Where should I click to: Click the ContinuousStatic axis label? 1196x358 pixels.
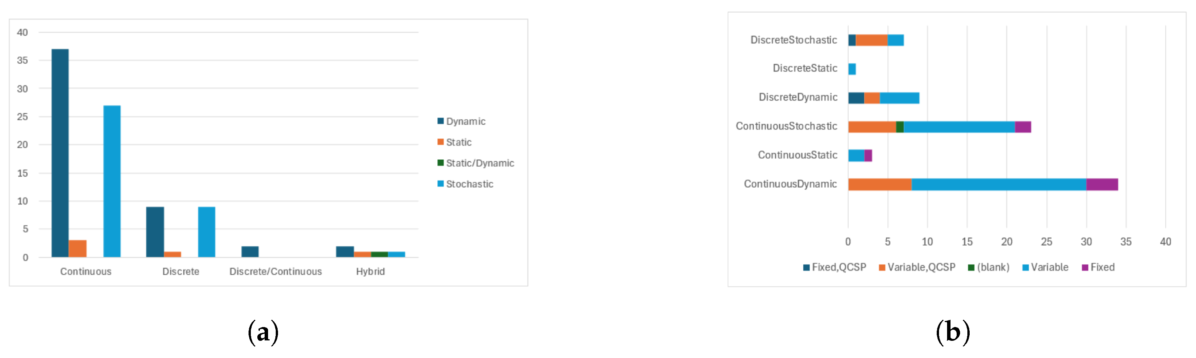[797, 155]
